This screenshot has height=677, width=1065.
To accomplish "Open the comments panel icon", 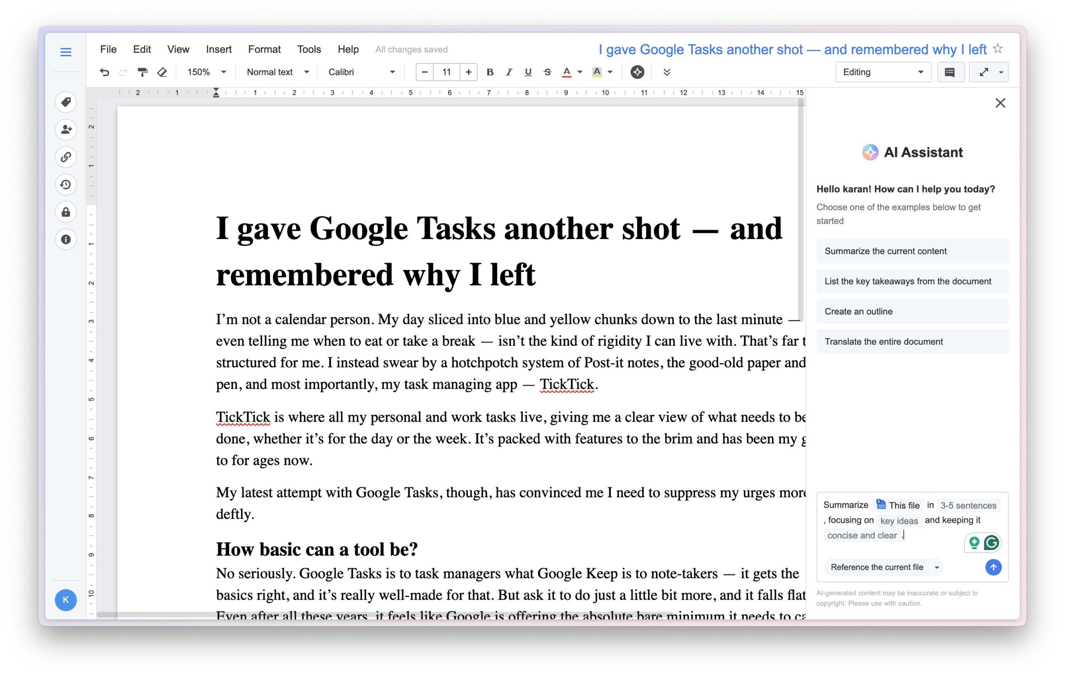I will click(x=949, y=72).
